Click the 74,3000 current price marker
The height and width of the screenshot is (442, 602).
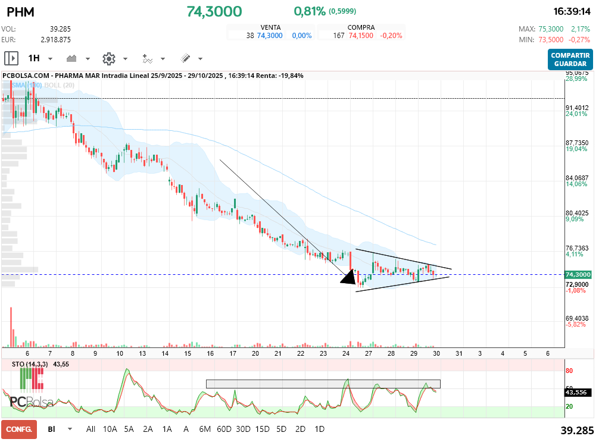578,274
